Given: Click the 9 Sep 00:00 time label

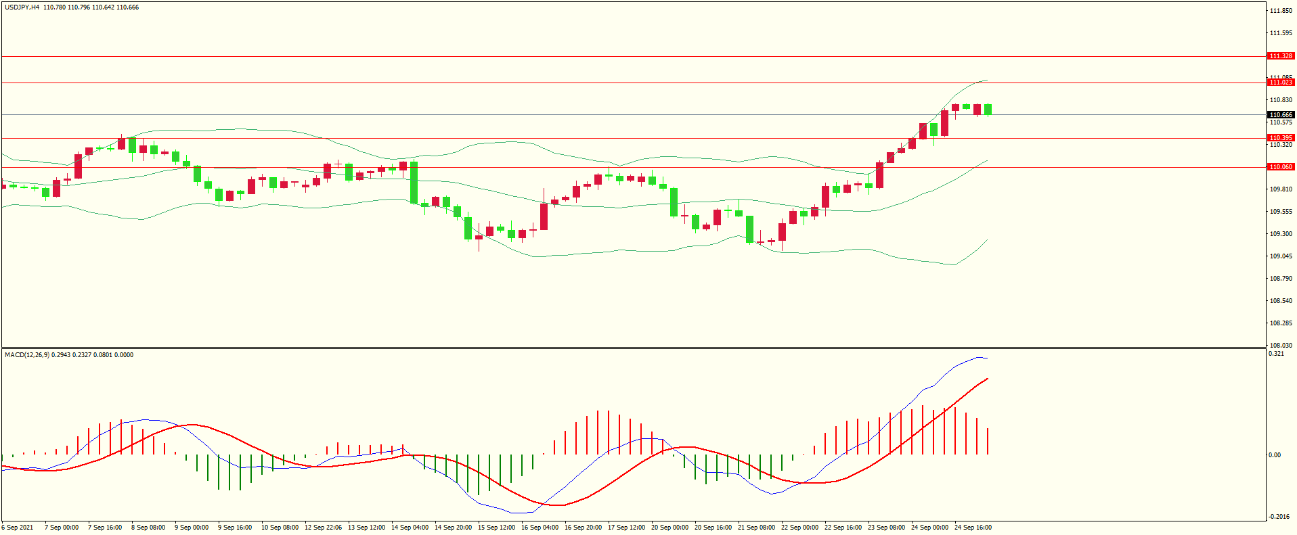Looking at the screenshot, I should coord(192,528).
